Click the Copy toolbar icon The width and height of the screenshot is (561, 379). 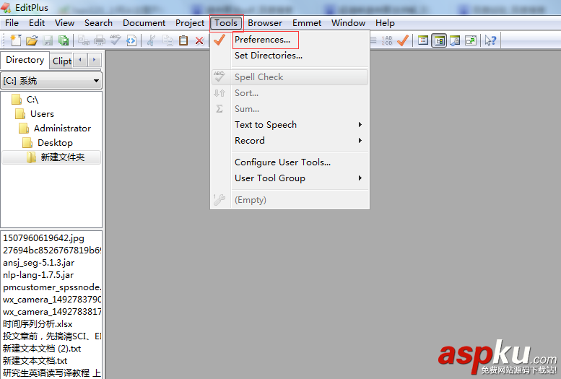(x=168, y=40)
